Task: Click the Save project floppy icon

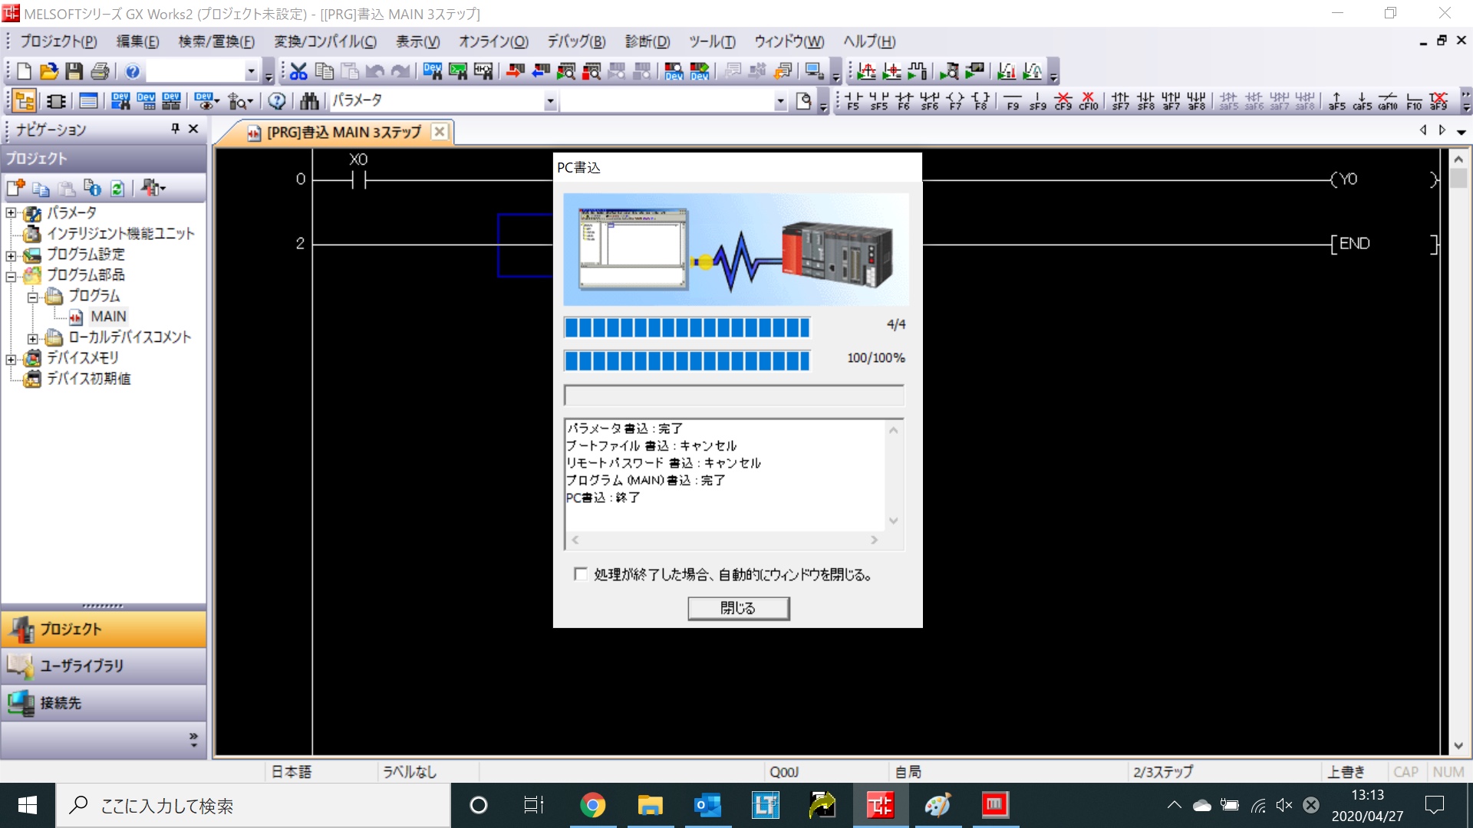Action: point(74,71)
